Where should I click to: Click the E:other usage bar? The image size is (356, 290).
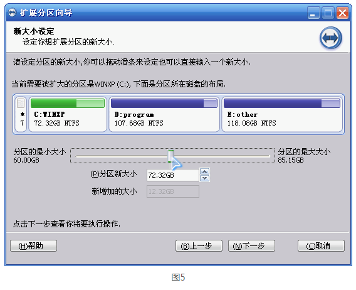tap(282, 104)
